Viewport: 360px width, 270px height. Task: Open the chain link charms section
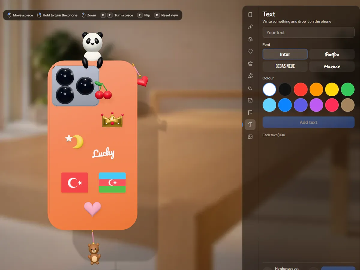(250, 27)
